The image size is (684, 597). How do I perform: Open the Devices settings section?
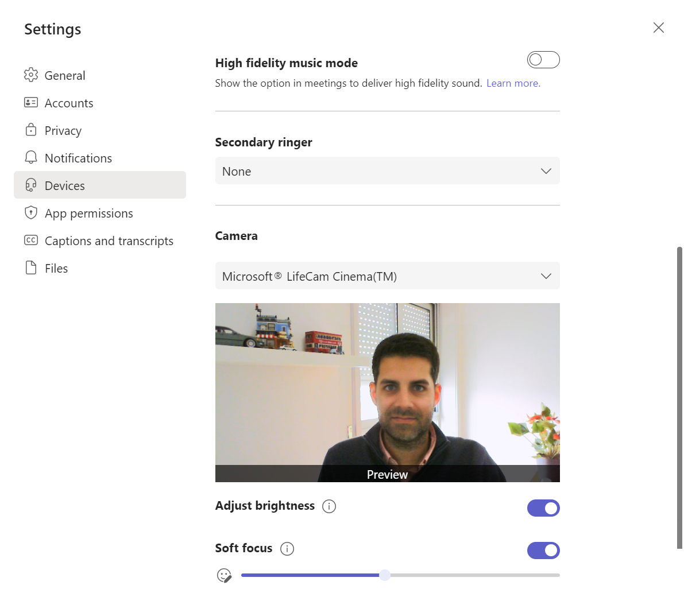[x=65, y=185]
